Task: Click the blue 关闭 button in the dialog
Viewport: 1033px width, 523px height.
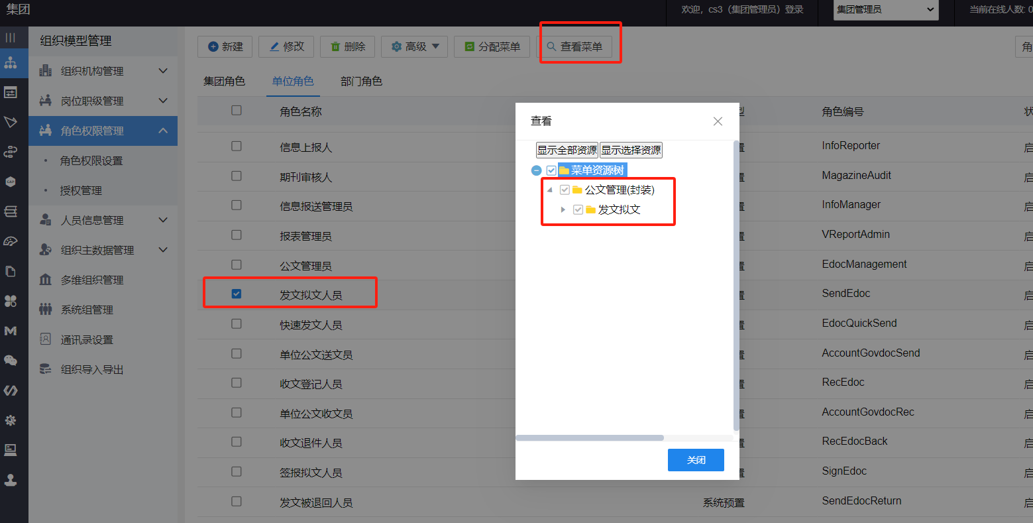Action: point(696,460)
